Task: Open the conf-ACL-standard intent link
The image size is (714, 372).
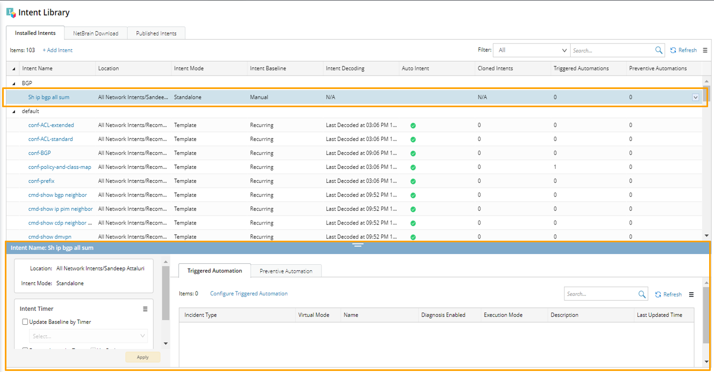Action: pos(50,139)
